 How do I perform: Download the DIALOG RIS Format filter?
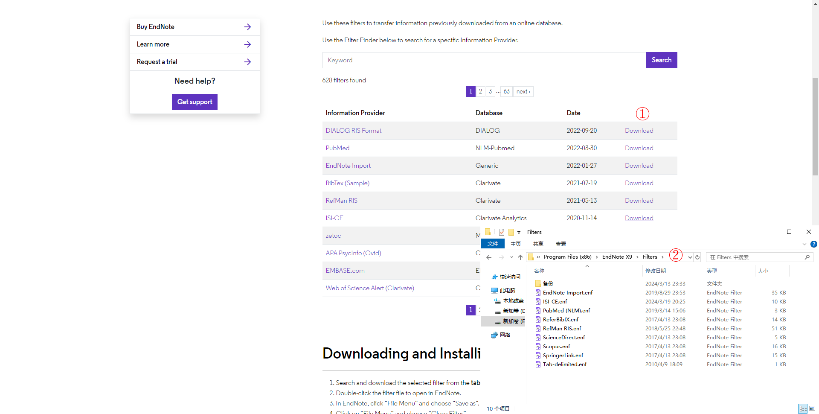point(639,131)
